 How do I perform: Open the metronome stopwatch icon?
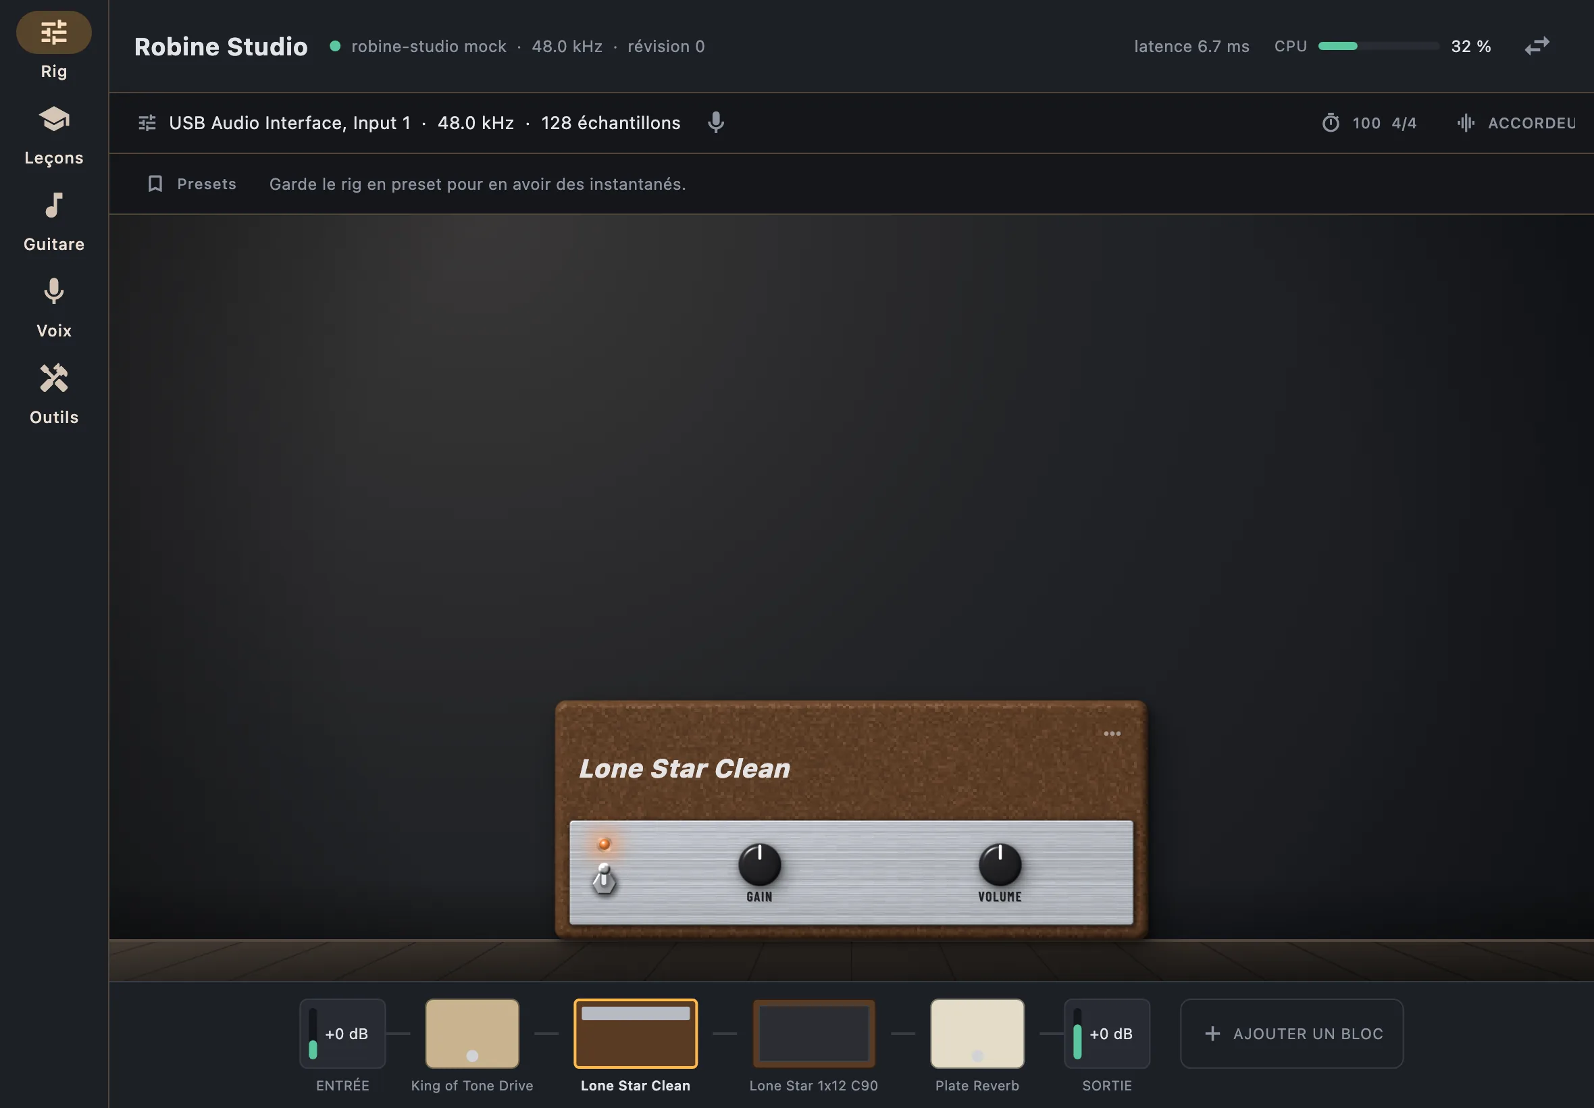1331,123
